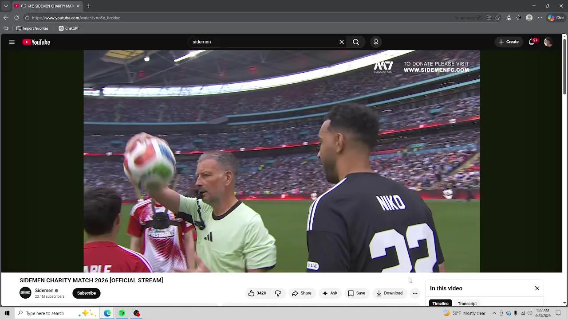Open a new browser tab
568x319 pixels.
(89, 6)
